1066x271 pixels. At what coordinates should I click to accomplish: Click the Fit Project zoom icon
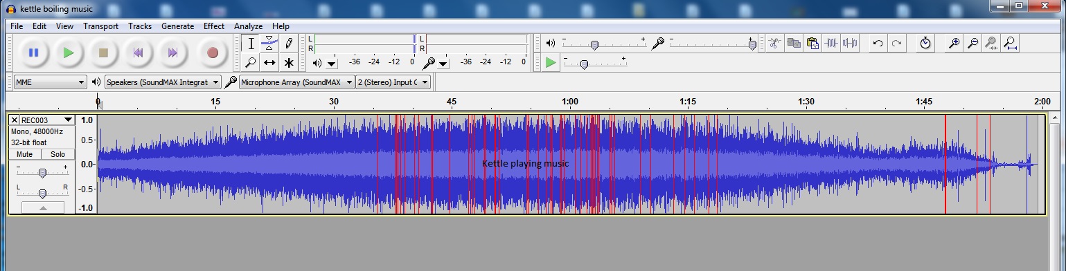point(1011,43)
